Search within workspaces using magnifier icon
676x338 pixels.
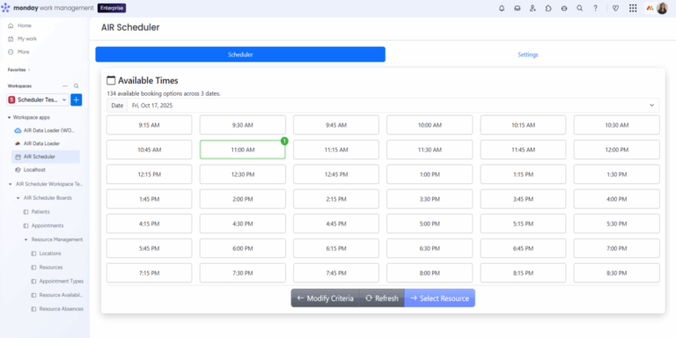[77, 85]
